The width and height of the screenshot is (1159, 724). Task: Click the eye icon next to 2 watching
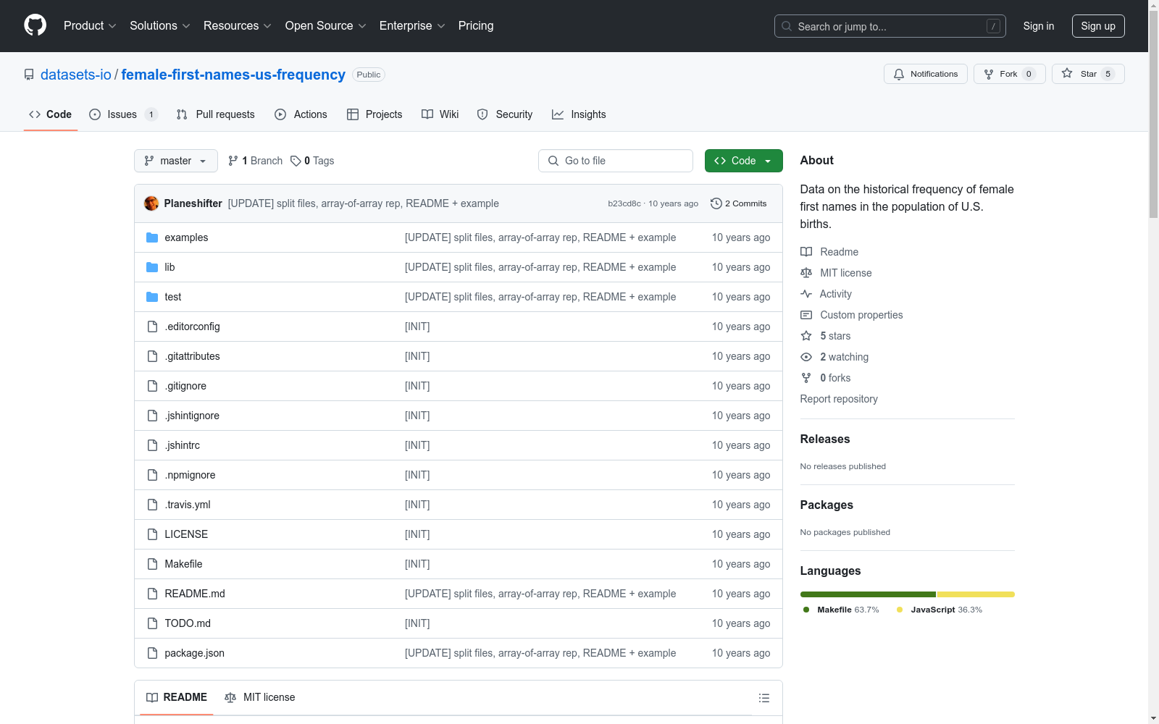pyautogui.click(x=806, y=357)
